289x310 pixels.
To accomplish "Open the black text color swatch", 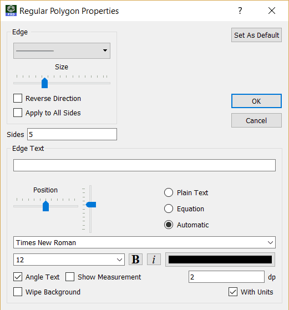I will coord(220,260).
